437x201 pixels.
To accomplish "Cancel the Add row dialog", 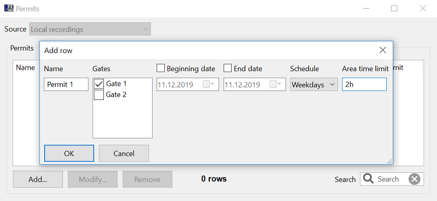I will [124, 153].
